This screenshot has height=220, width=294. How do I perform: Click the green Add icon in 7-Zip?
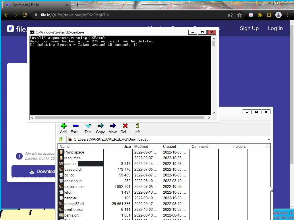[63, 126]
